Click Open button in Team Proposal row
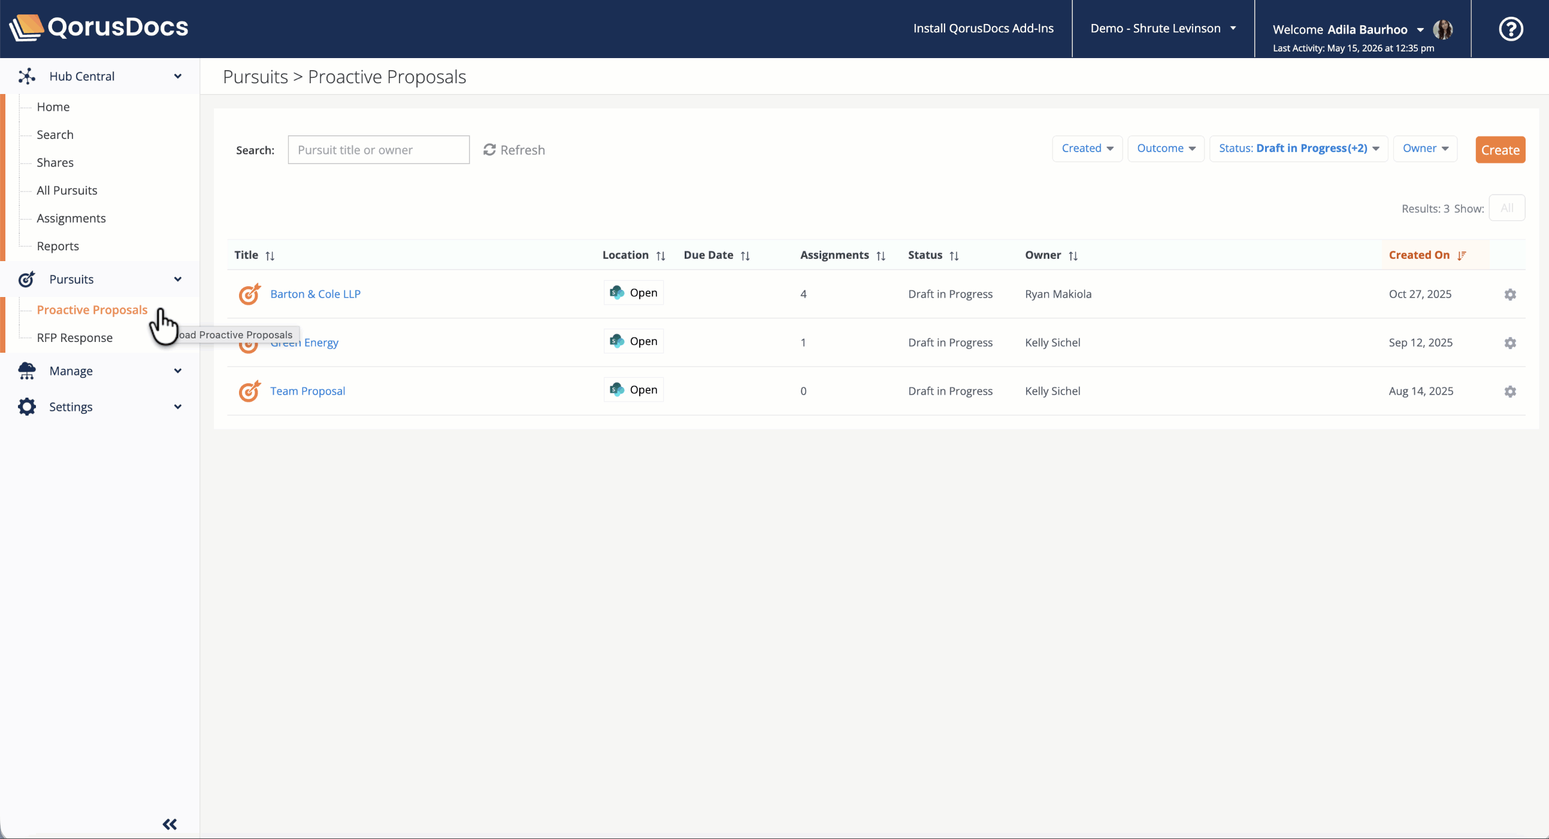Viewport: 1549px width, 839px height. click(x=633, y=389)
